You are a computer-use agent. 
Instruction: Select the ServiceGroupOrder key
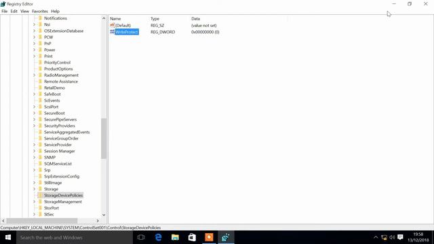[61, 138]
